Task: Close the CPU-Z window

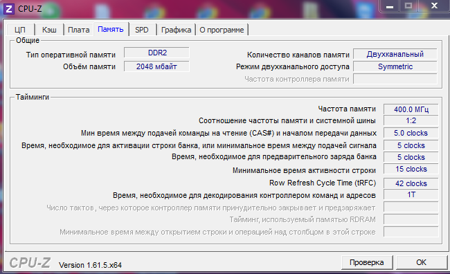Action: [435, 6]
